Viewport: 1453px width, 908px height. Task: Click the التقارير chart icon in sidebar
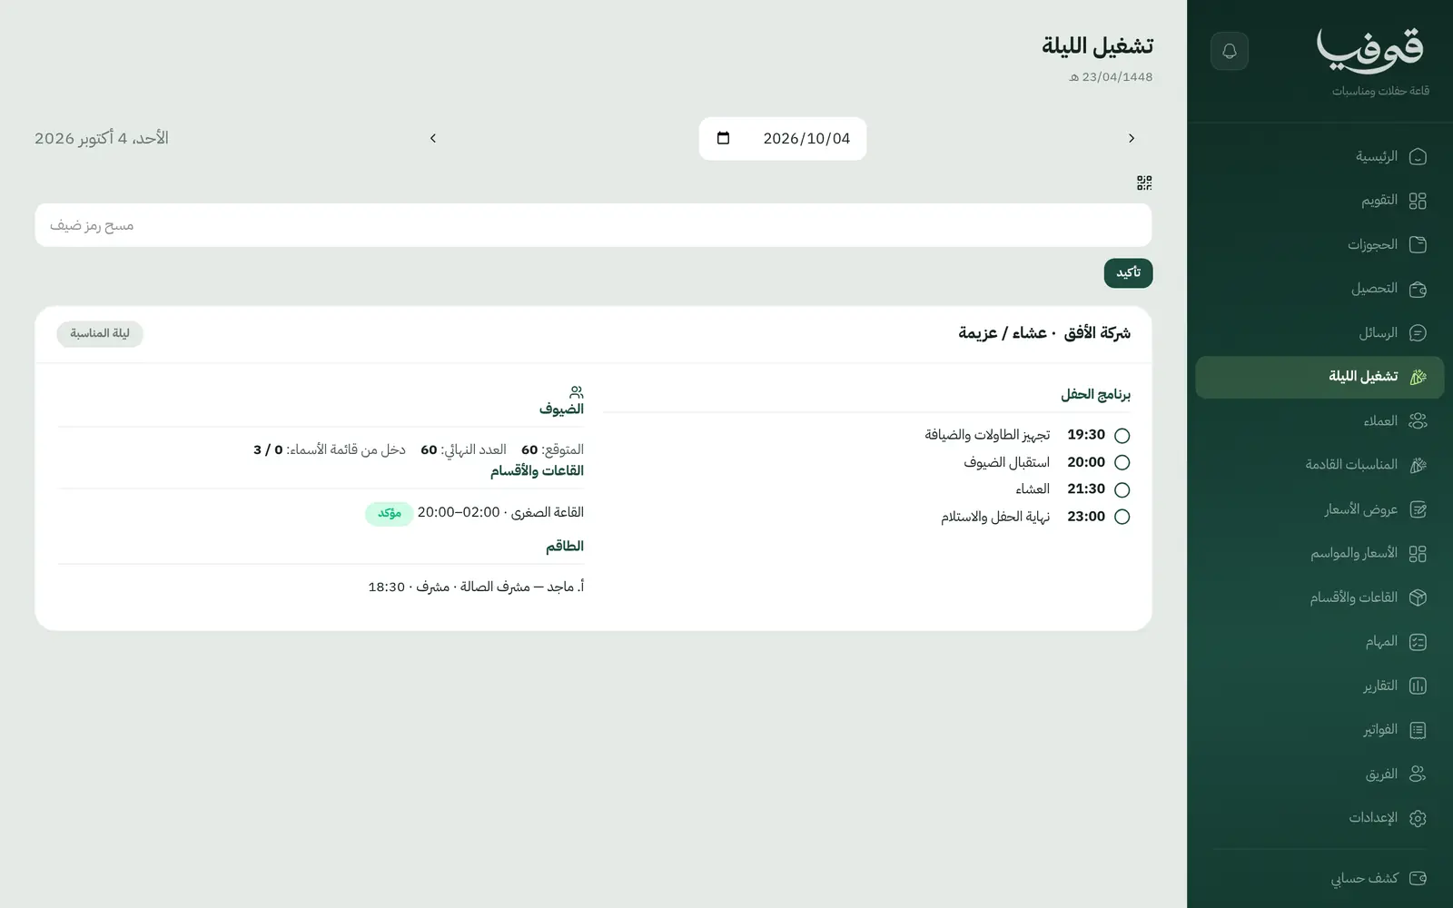(1418, 686)
